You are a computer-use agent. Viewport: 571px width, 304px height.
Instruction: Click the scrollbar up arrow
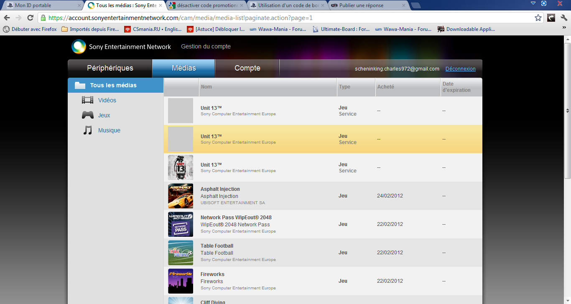[x=568, y=39]
